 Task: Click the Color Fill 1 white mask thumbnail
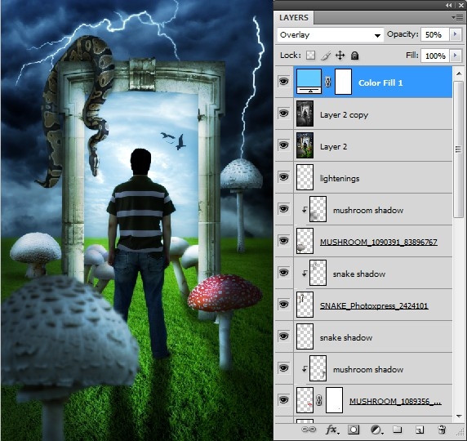(x=343, y=82)
